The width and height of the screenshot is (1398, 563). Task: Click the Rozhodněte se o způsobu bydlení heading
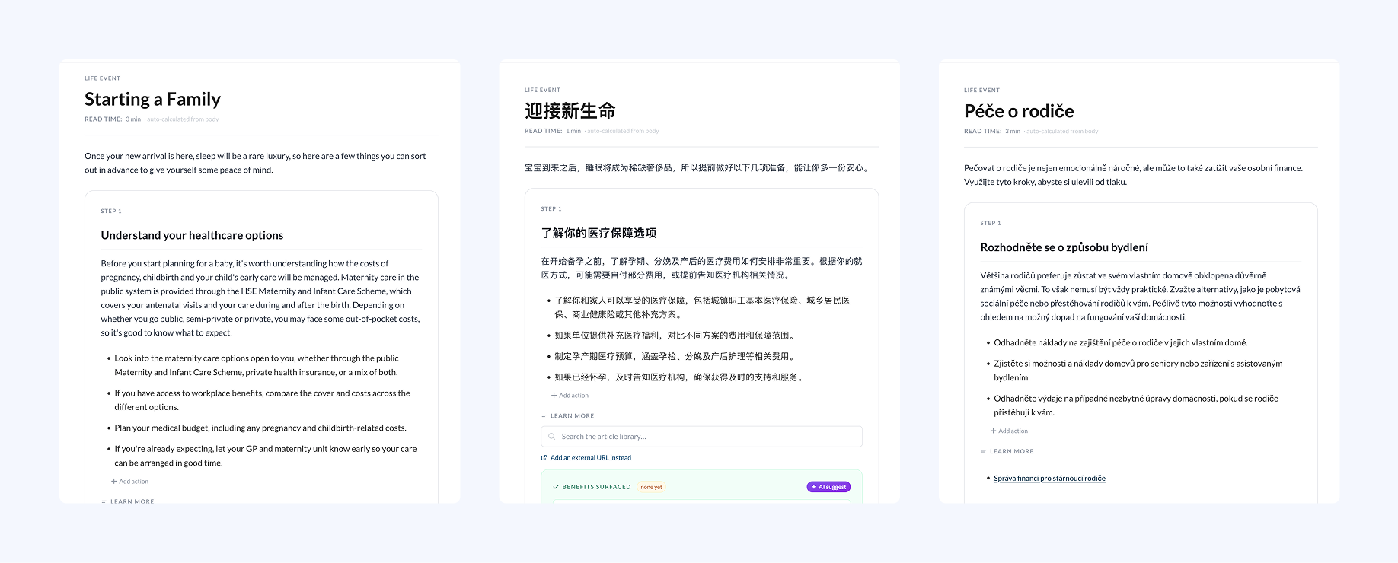(x=1064, y=247)
